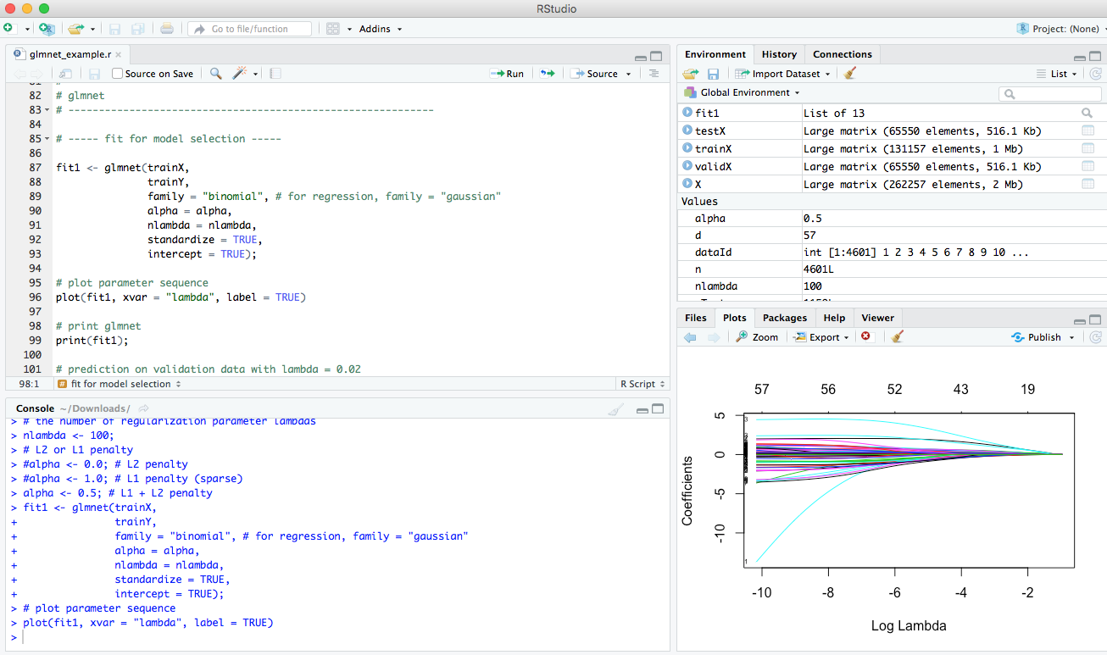
Task: Show the editor document in a new window
Action: tap(65, 74)
